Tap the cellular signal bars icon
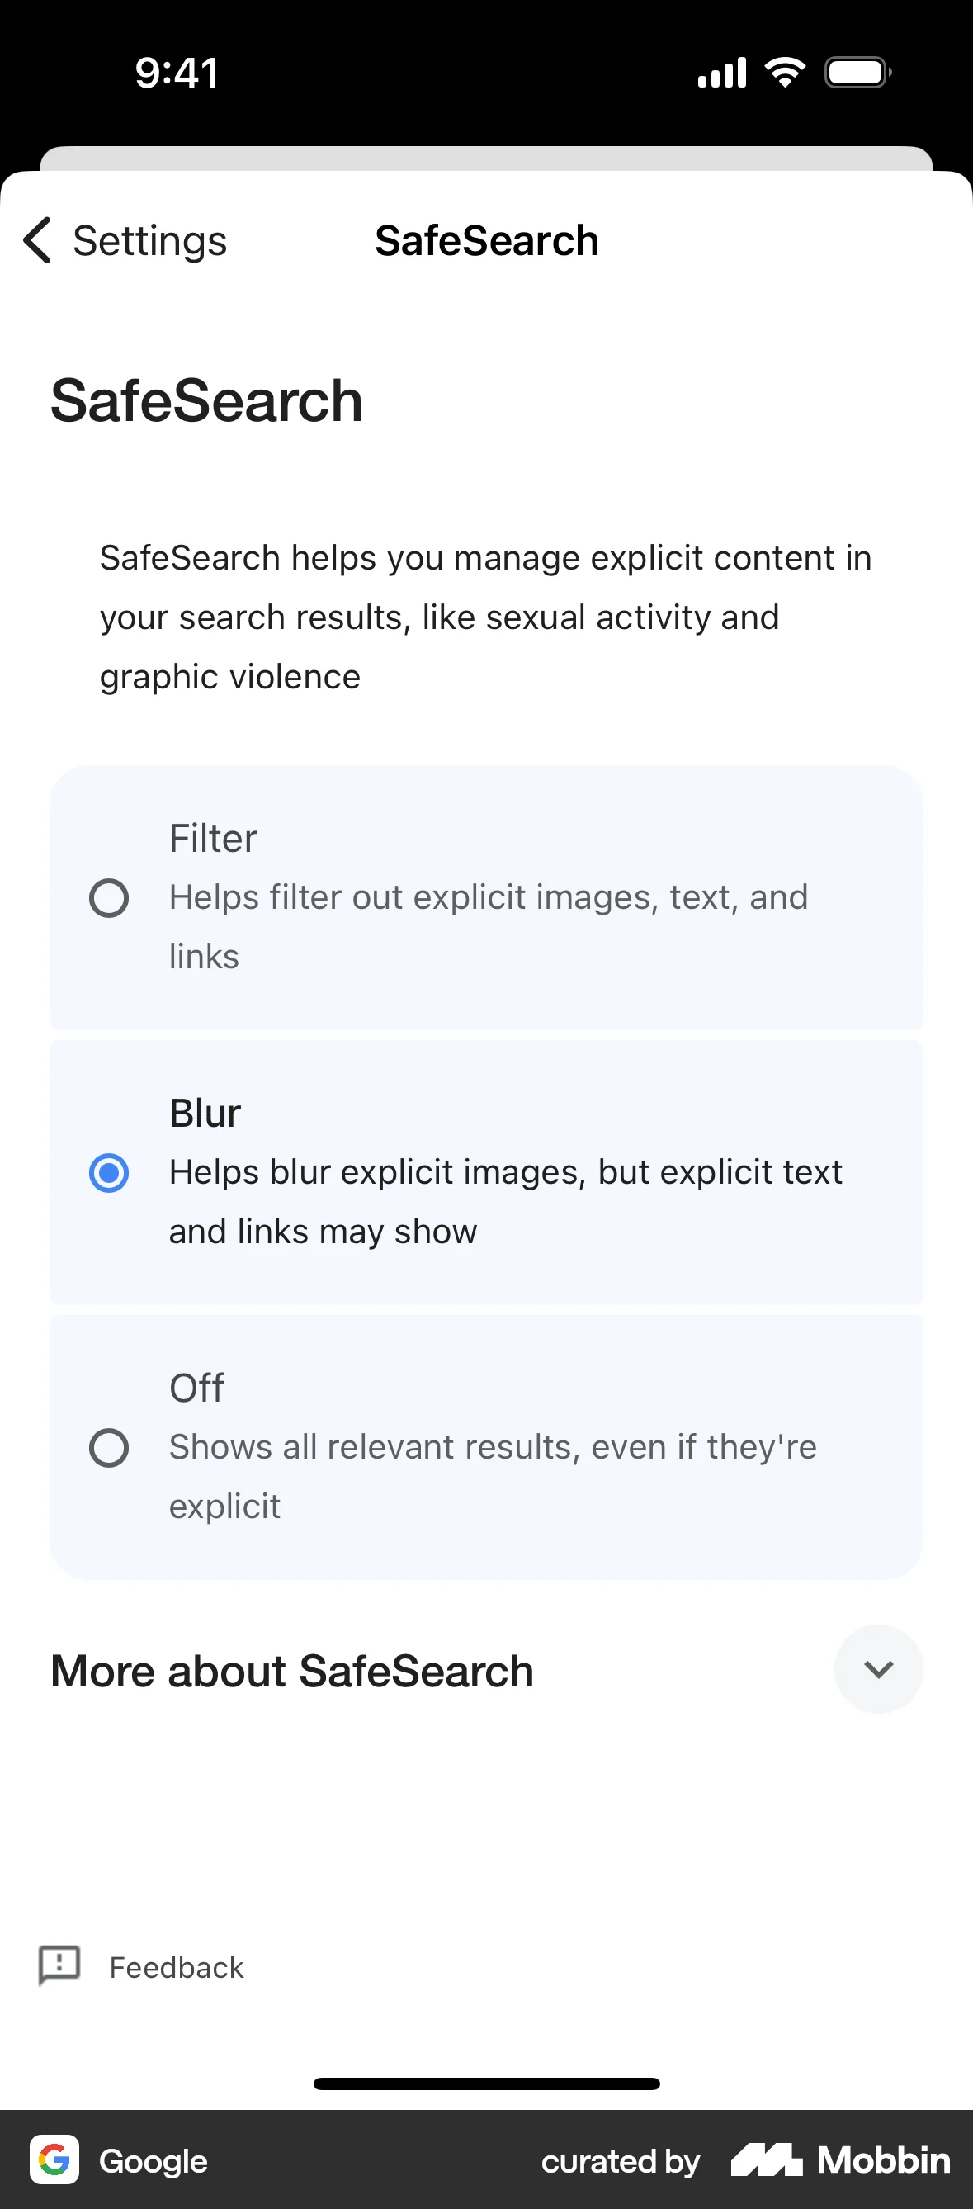Screen dimensions: 973x2209 (722, 73)
